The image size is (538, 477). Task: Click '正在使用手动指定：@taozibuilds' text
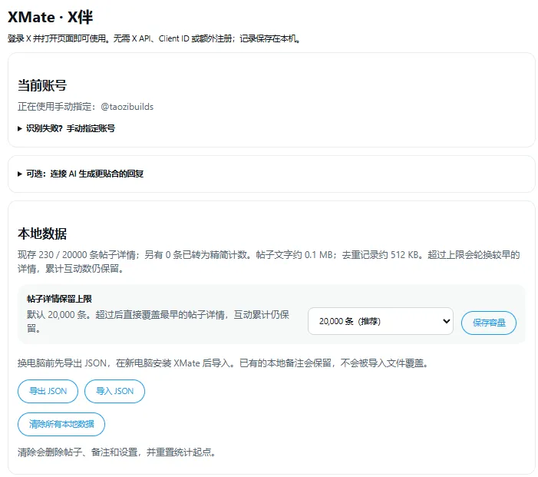[85, 107]
